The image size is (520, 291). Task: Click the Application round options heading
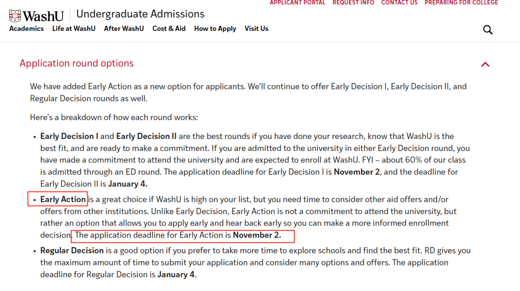(x=77, y=63)
